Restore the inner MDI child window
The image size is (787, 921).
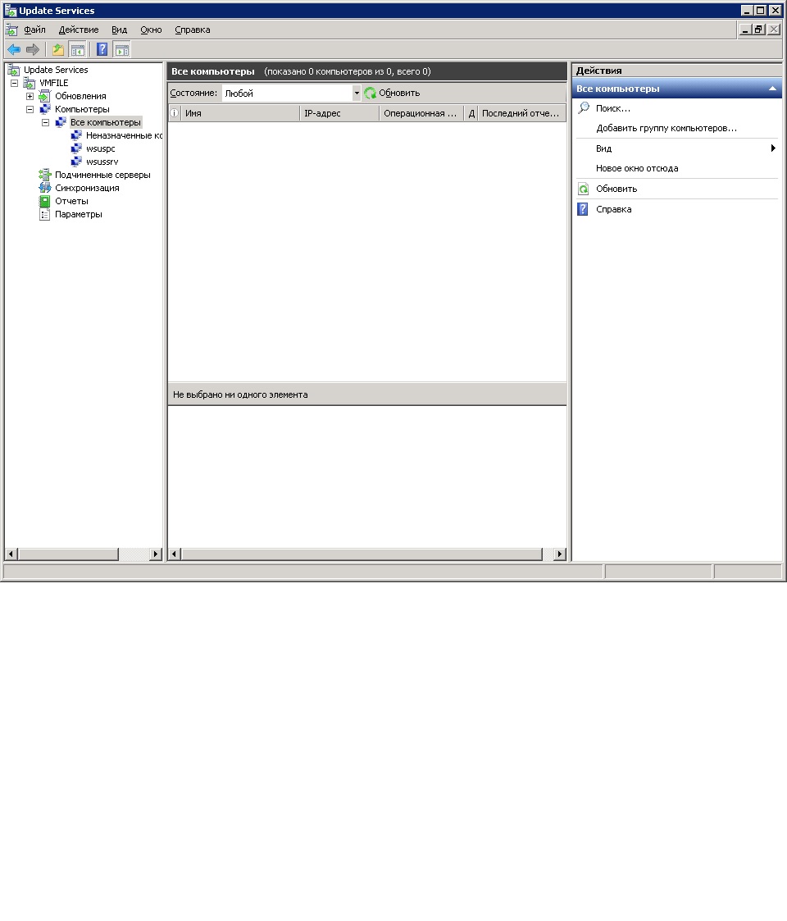coord(759,30)
